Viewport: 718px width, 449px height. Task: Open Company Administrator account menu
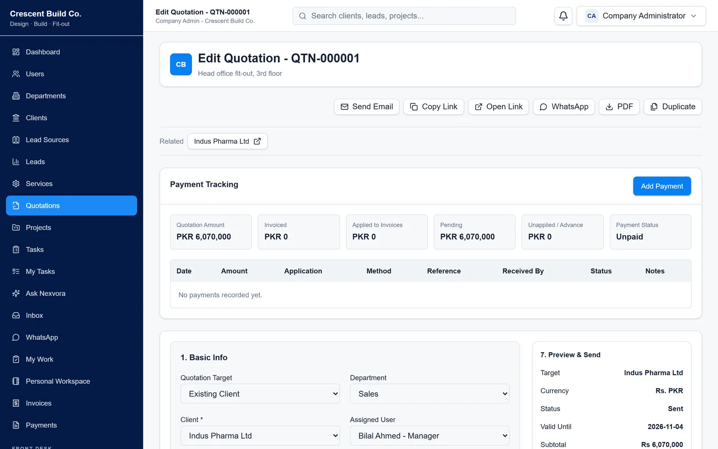click(641, 16)
